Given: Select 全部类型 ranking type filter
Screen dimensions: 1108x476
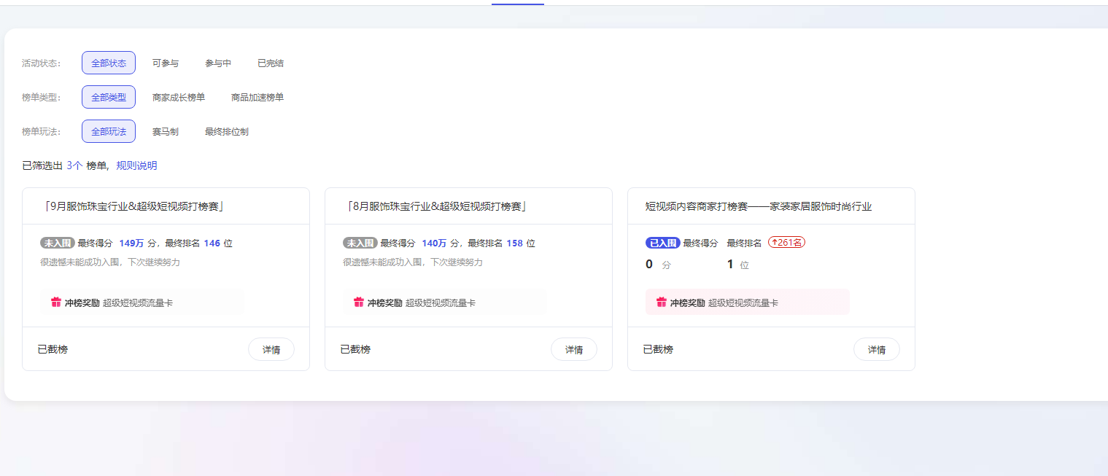Looking at the screenshot, I should (x=109, y=98).
